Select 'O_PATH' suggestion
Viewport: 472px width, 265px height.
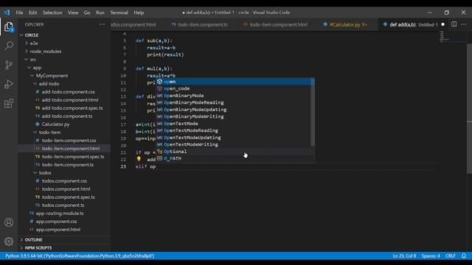[x=235, y=158]
